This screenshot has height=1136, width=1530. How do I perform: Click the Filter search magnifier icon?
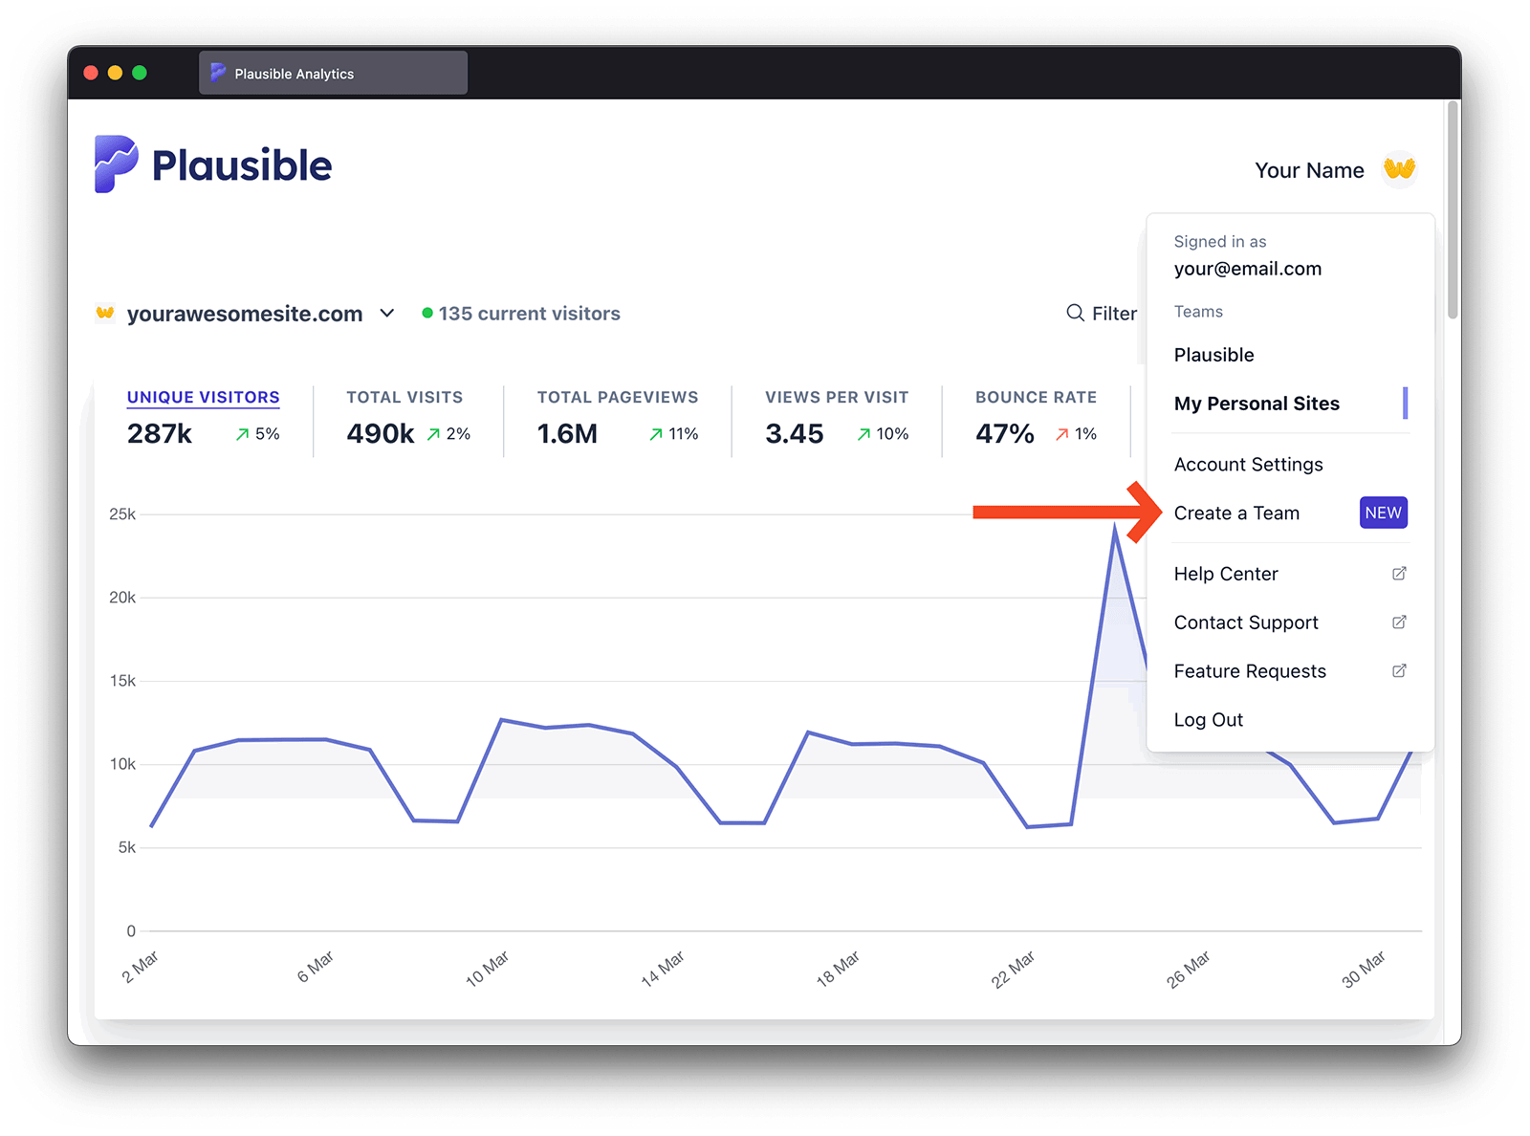coord(1075,314)
